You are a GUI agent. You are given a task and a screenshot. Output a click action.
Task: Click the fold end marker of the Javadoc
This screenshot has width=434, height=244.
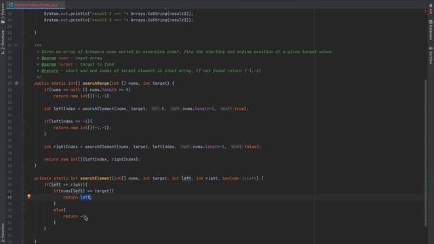coord(23,77)
